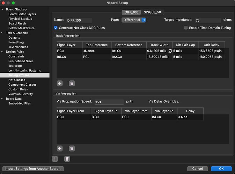
Task: Collapse the Board Stackup tree section
Action: 3,9
